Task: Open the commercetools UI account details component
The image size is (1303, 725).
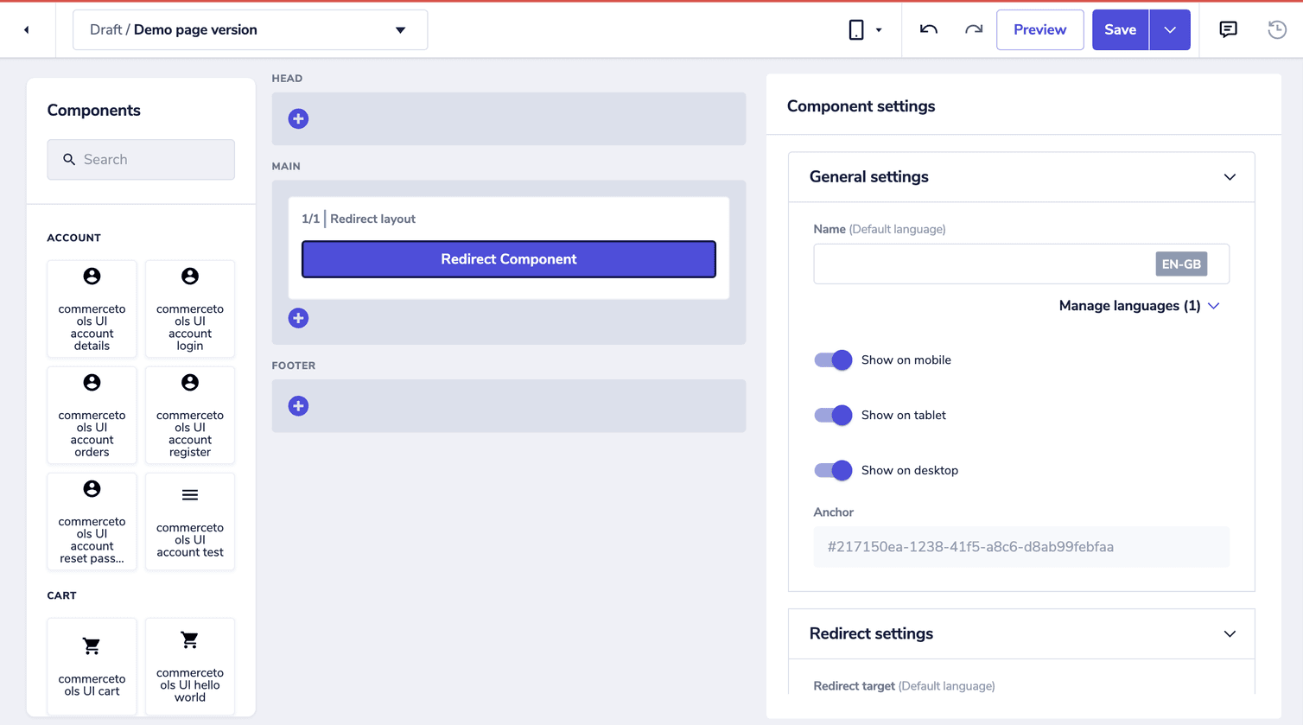Action: (92, 308)
